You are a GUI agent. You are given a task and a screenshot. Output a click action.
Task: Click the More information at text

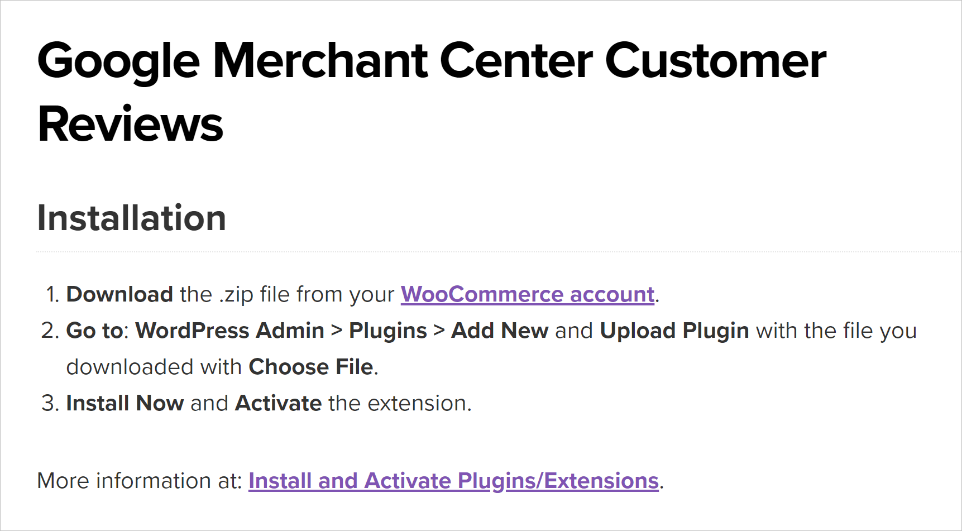[x=140, y=481]
